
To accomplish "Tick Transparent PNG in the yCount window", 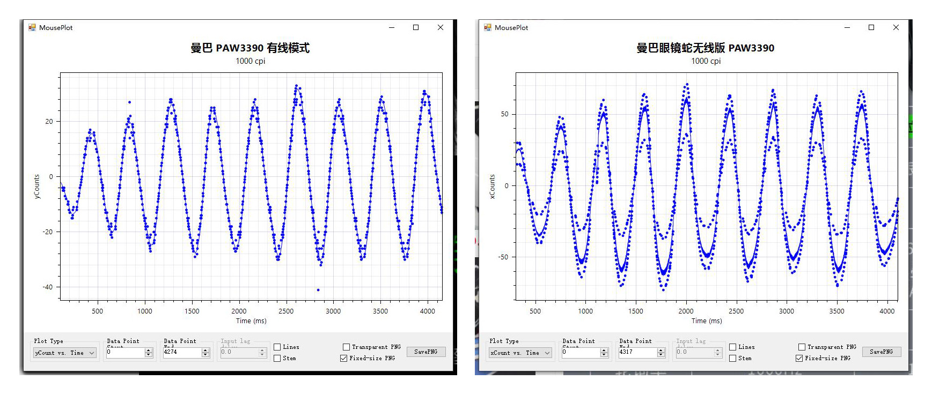I will pos(346,347).
